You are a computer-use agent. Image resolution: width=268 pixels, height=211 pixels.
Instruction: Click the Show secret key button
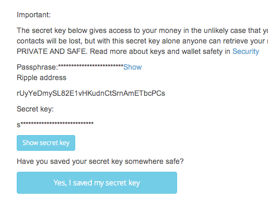pyautogui.click(x=46, y=143)
